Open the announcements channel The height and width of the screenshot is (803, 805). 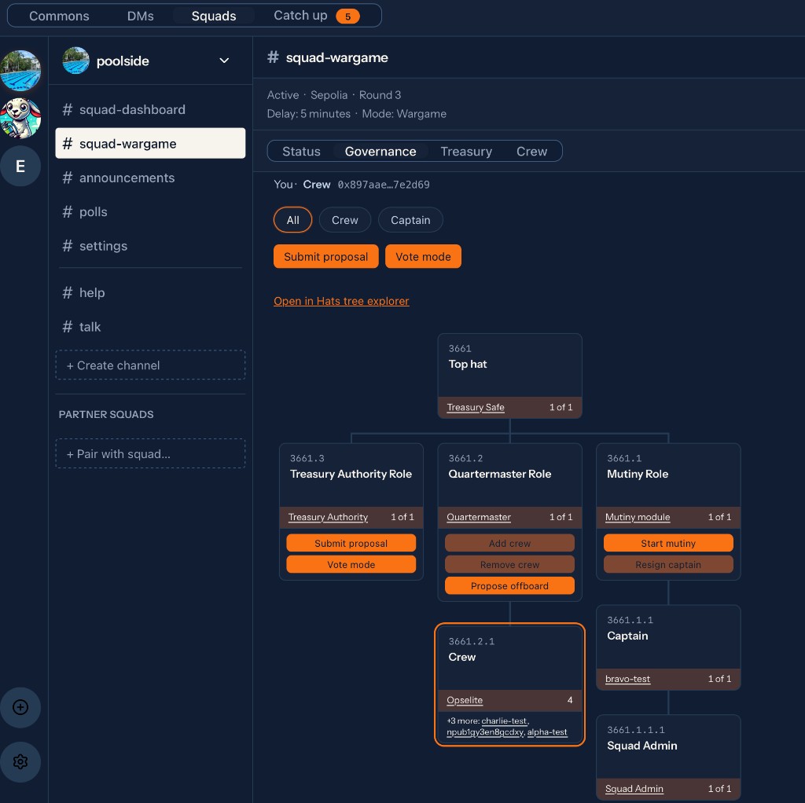click(150, 178)
